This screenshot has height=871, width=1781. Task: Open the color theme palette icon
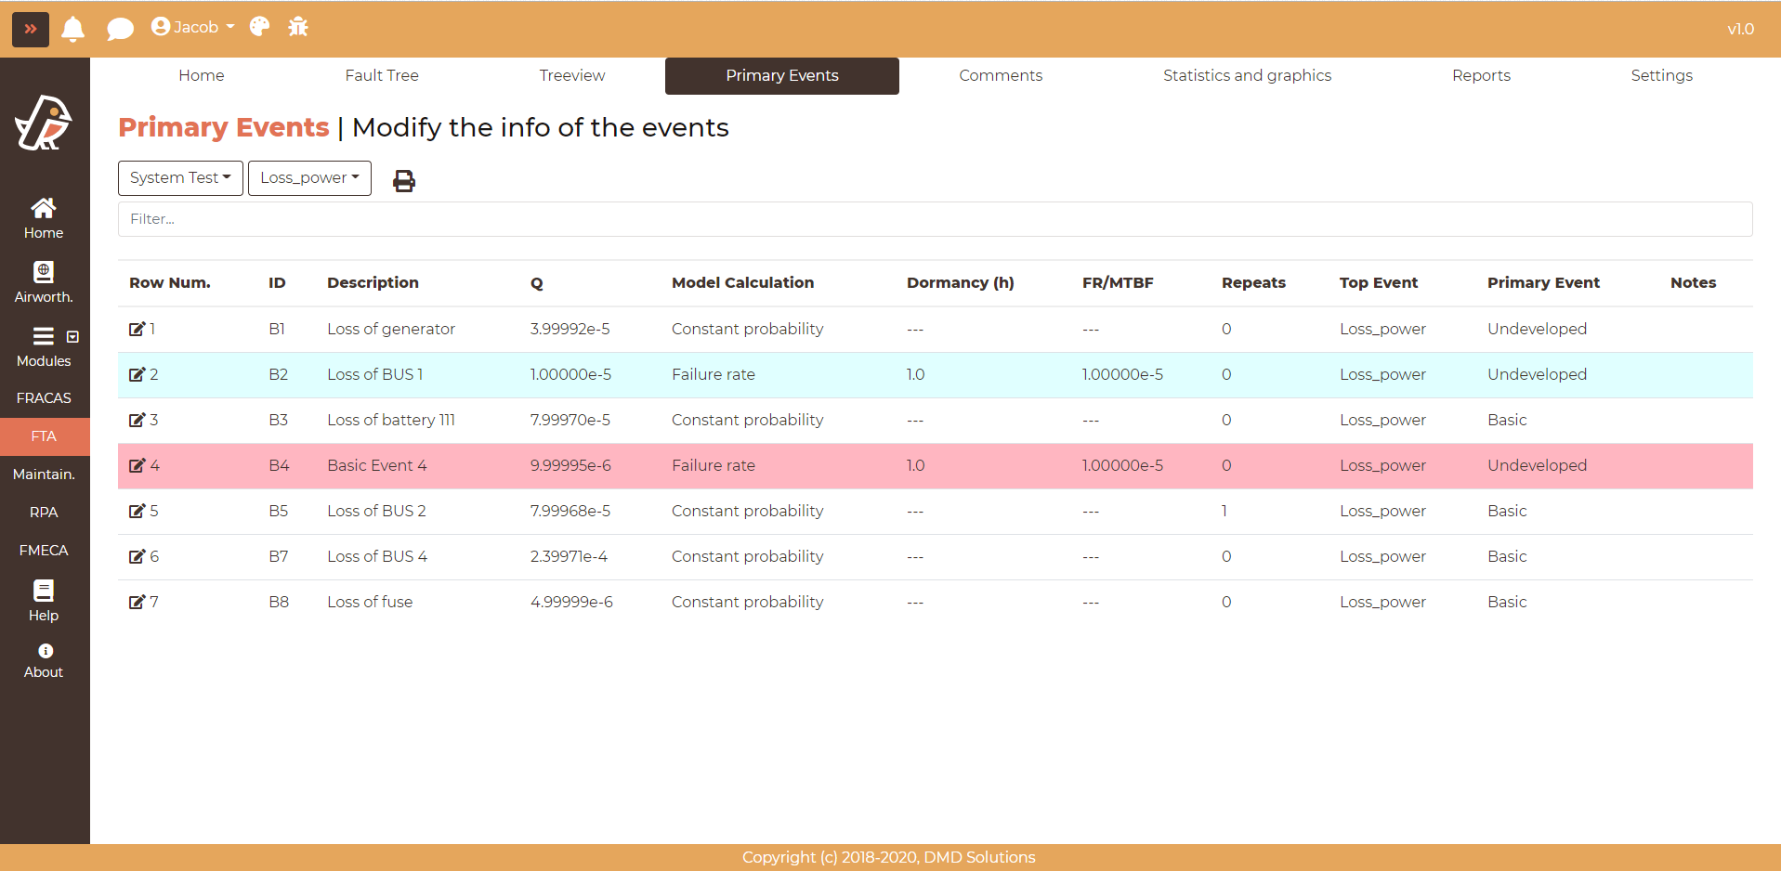[259, 27]
